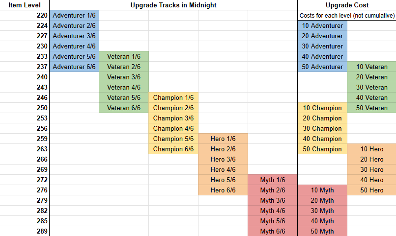Select the 10 Adventurer cost cell
Viewport: 396px width, 236px height.
coord(322,25)
